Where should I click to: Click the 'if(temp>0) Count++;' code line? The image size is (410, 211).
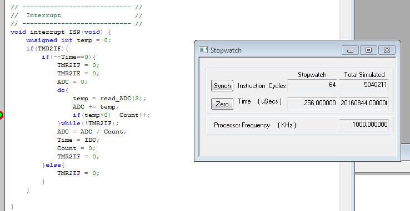(111, 115)
